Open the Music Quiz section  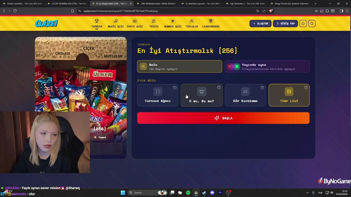(x=116, y=24)
